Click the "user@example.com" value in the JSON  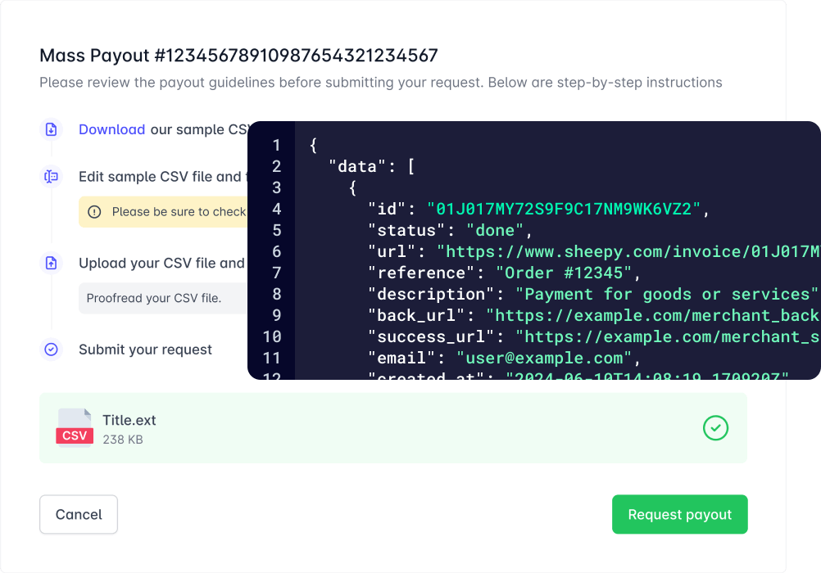pos(543,358)
